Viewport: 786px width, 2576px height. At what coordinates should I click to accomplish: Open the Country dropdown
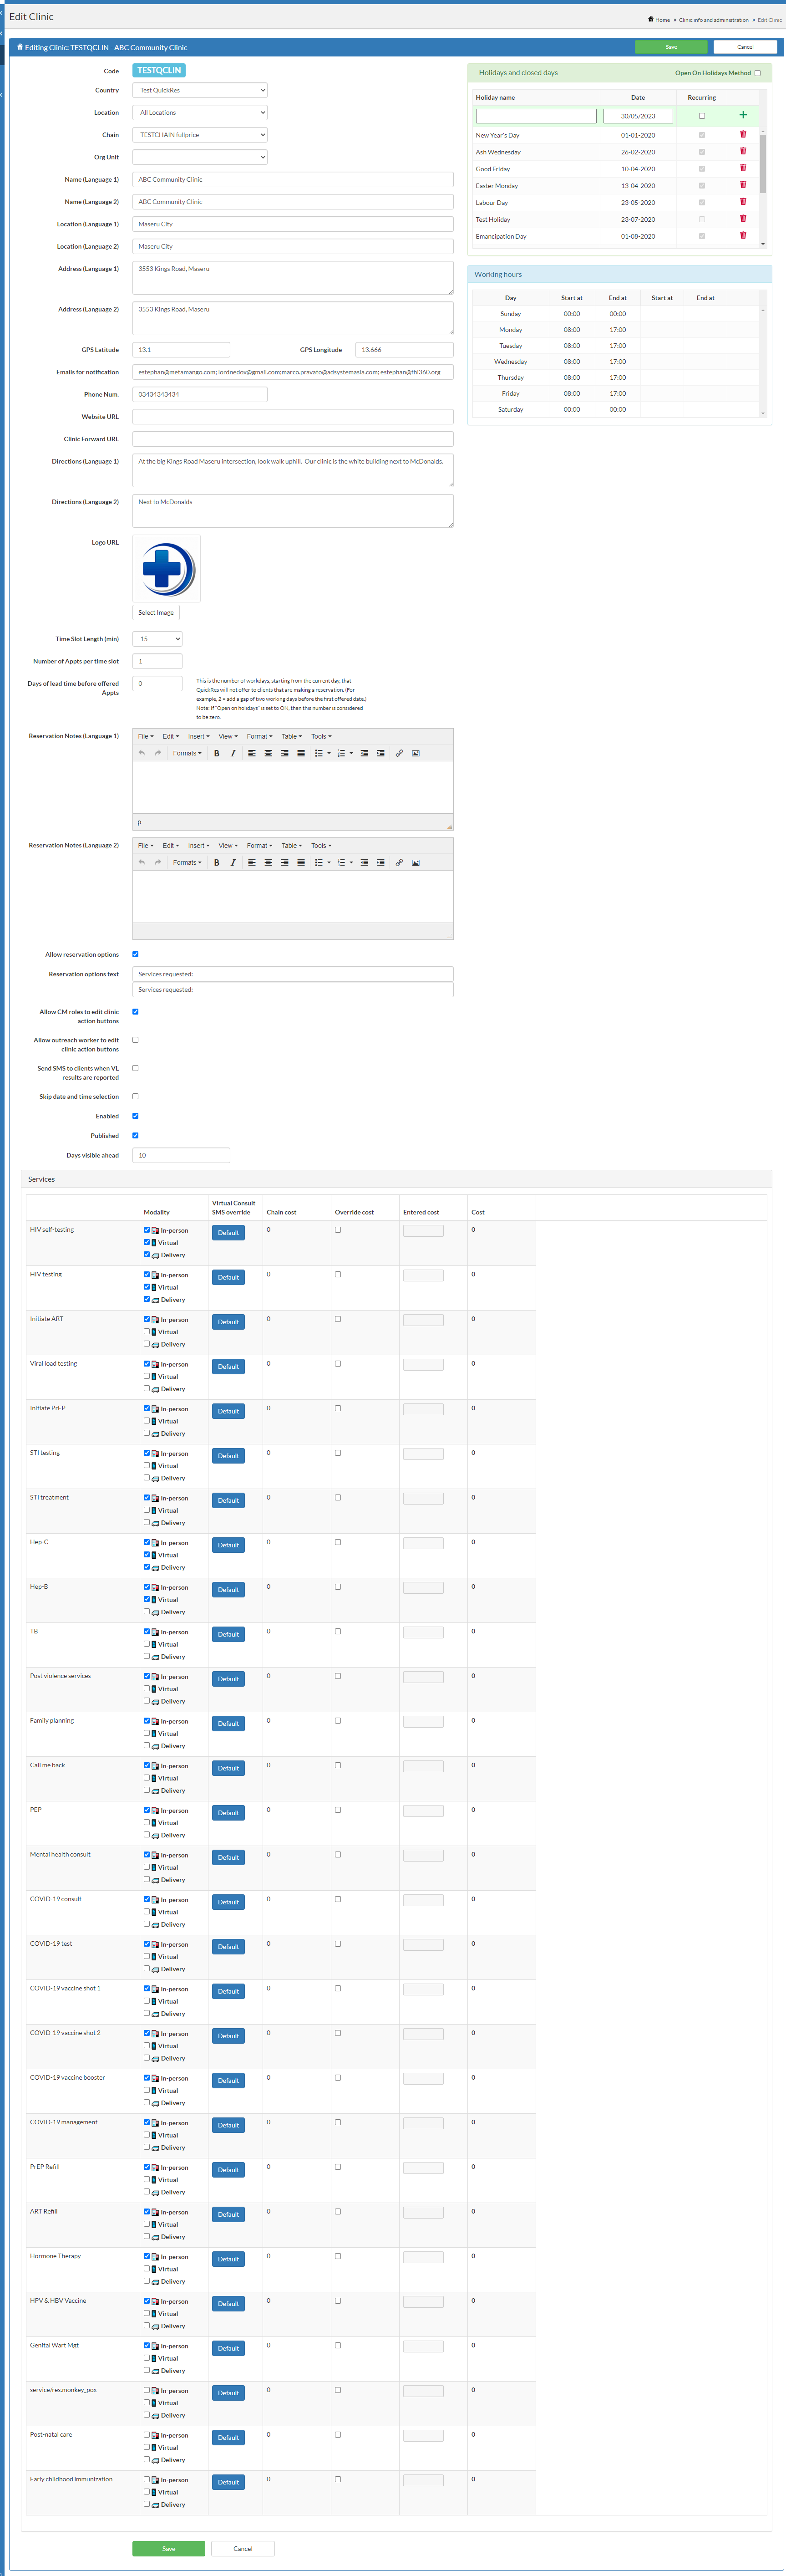click(200, 90)
